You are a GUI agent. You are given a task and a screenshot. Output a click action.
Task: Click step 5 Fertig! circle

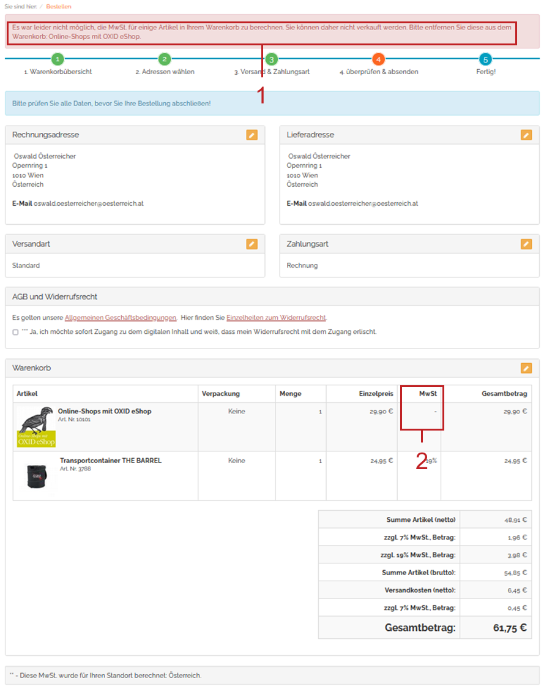[x=485, y=59]
